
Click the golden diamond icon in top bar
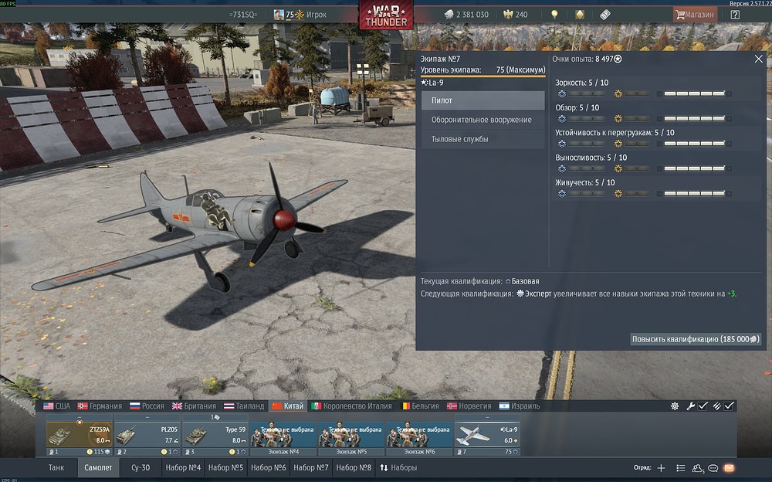[580, 15]
